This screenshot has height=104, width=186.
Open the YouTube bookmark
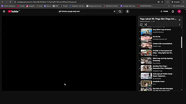coord(21,6)
